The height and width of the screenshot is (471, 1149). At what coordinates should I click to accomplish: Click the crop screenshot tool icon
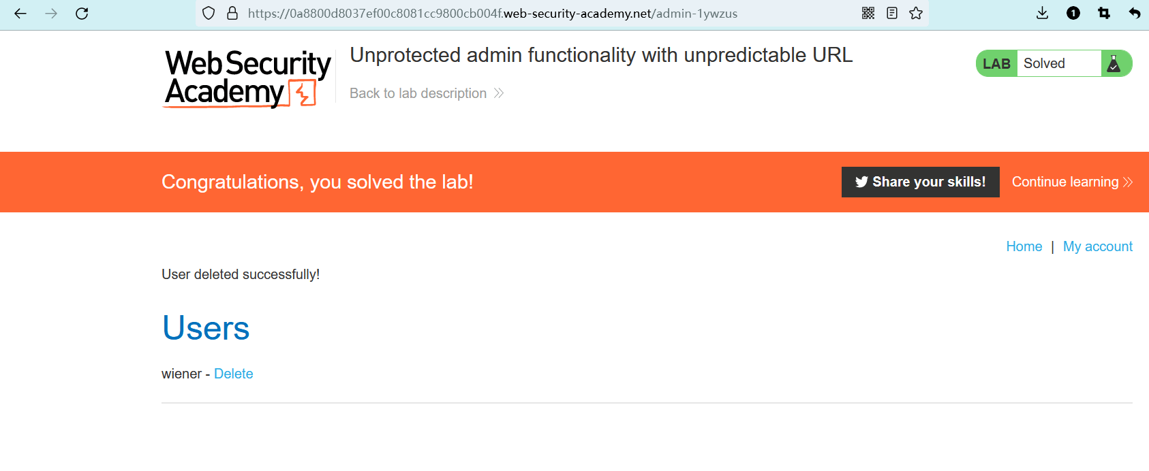[1104, 13]
